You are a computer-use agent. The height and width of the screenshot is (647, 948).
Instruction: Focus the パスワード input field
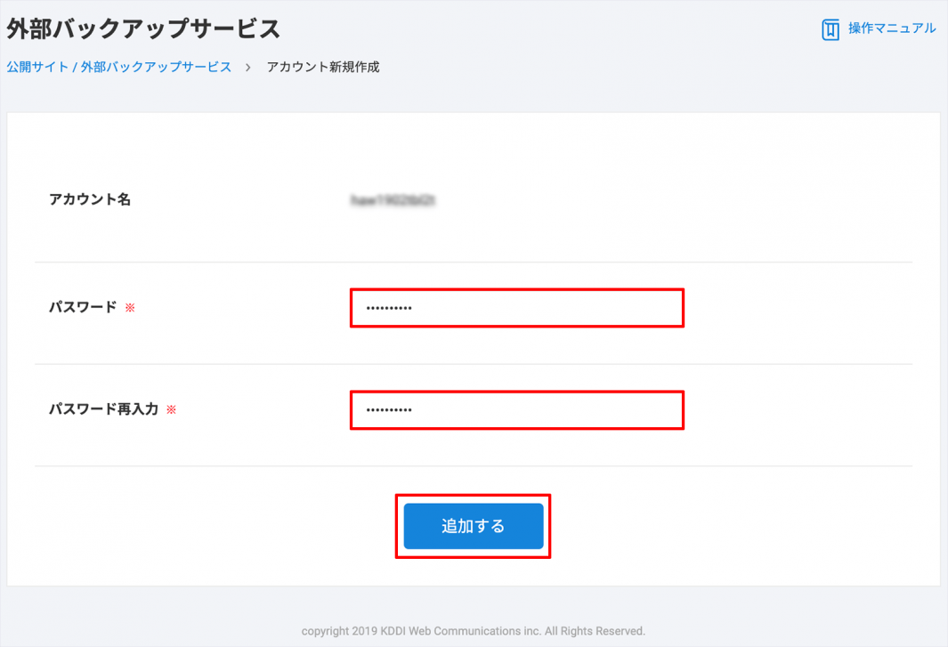click(x=534, y=308)
